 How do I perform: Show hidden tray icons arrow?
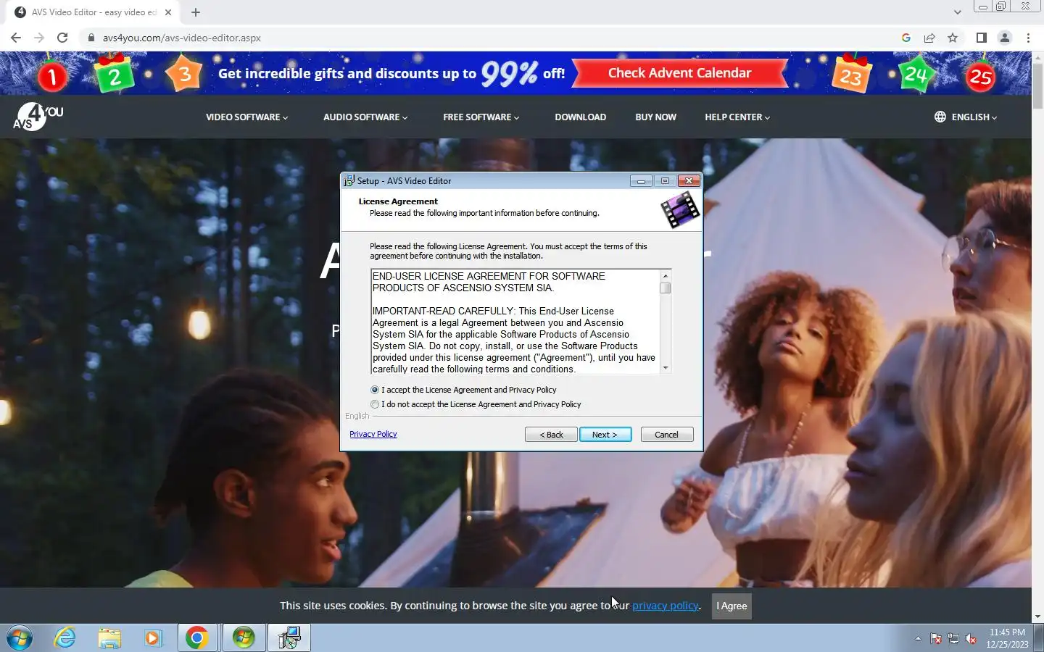pyautogui.click(x=918, y=639)
